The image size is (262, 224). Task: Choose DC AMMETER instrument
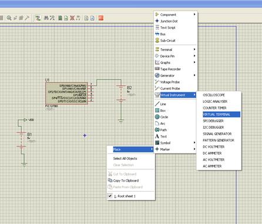[x=219, y=153]
